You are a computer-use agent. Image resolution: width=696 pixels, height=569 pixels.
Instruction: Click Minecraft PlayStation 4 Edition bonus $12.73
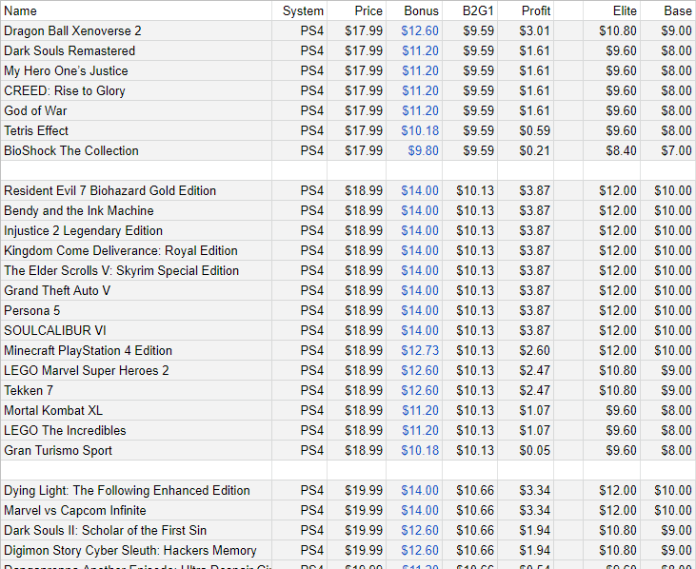[x=414, y=350]
